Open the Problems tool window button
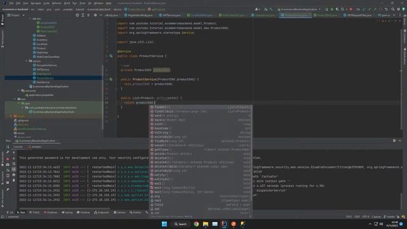 pos(50,212)
